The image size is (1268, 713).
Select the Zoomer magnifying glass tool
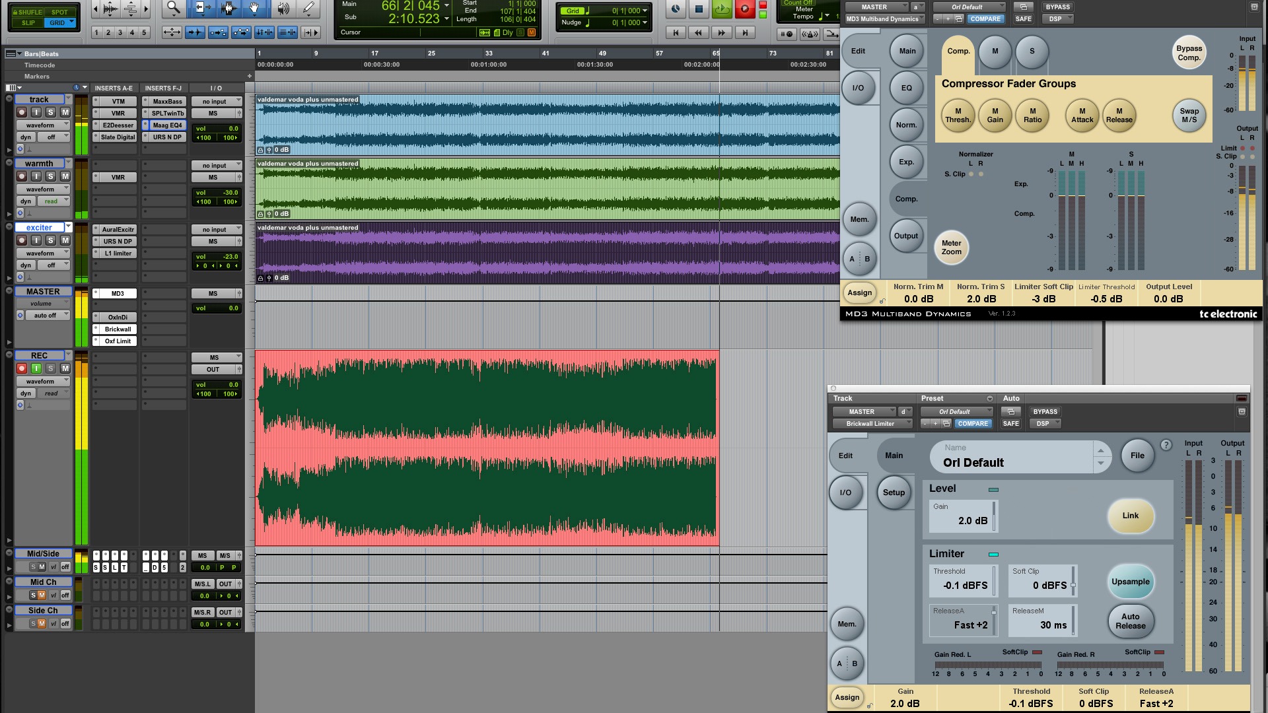pos(173,8)
